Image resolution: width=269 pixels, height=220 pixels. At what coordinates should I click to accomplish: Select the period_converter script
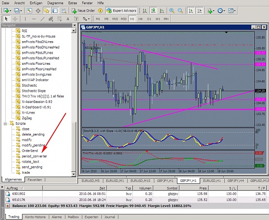(x=34, y=156)
